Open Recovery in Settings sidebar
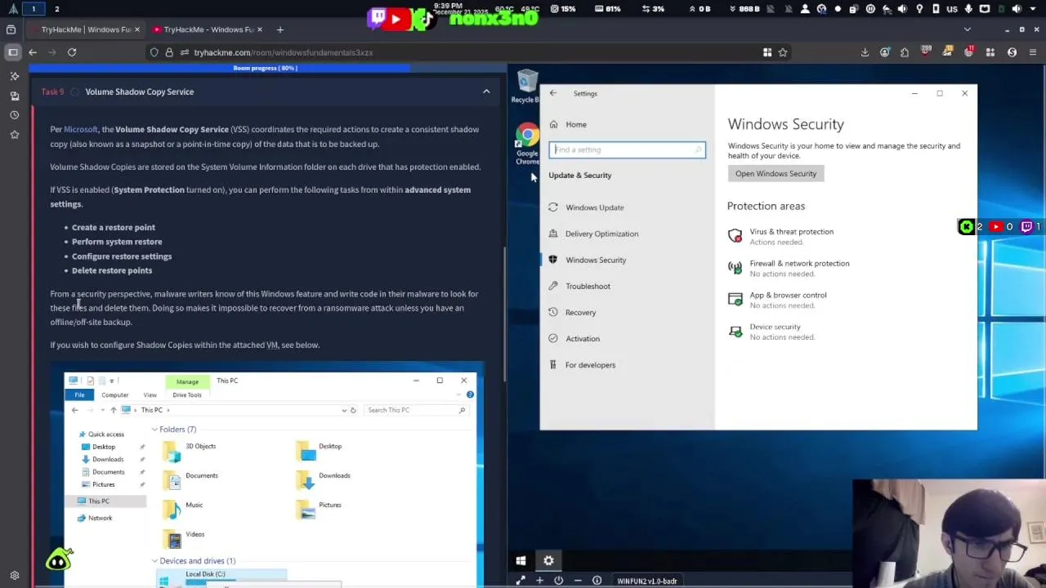The image size is (1046, 588). click(x=580, y=312)
